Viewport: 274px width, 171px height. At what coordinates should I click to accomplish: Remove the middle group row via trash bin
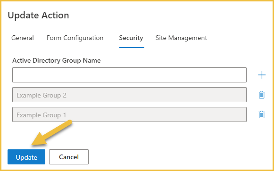click(262, 95)
